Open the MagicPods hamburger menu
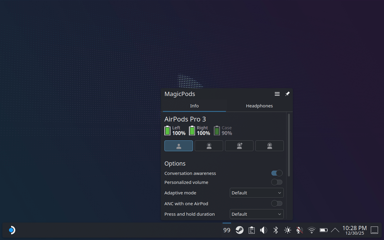This screenshot has height=240, width=384. tap(277, 94)
